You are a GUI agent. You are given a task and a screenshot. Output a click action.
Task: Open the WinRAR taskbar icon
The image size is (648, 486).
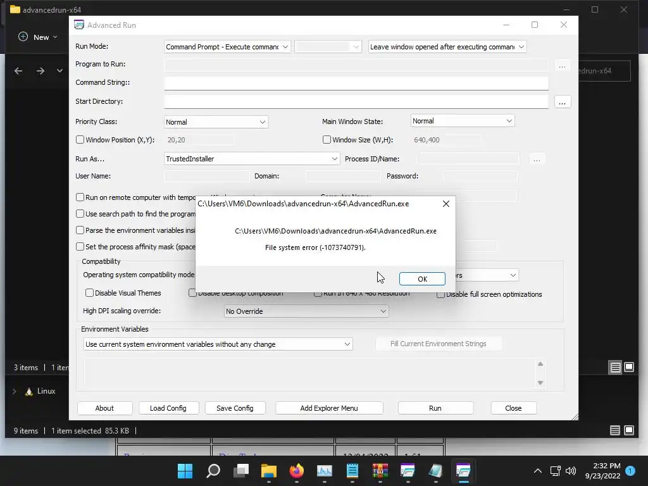tap(380, 471)
